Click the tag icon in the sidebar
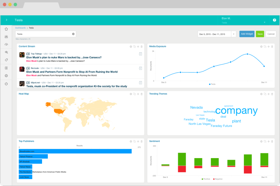The width and height of the screenshot is (280, 186). coord(6,60)
